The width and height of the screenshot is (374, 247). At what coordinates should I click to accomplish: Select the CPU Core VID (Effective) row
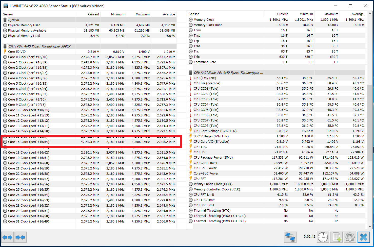(x=276, y=141)
